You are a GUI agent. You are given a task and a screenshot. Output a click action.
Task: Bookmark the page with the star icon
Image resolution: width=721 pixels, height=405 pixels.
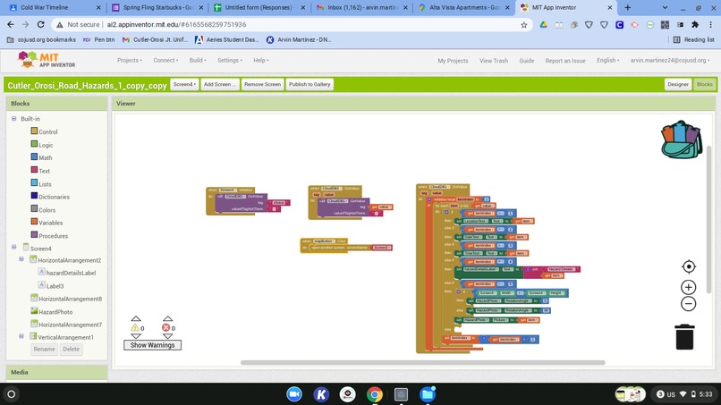click(x=523, y=25)
